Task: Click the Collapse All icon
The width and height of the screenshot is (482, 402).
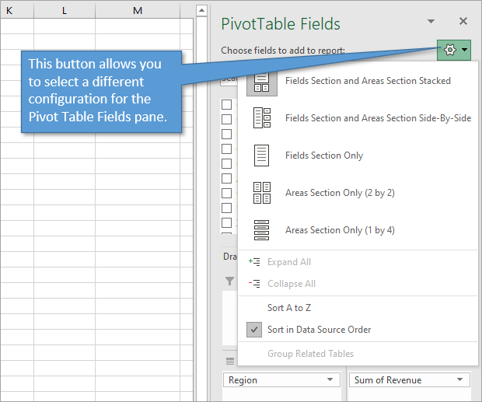Action: click(253, 284)
